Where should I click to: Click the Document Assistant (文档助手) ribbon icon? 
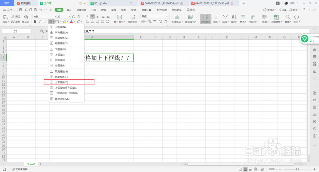click(205, 19)
